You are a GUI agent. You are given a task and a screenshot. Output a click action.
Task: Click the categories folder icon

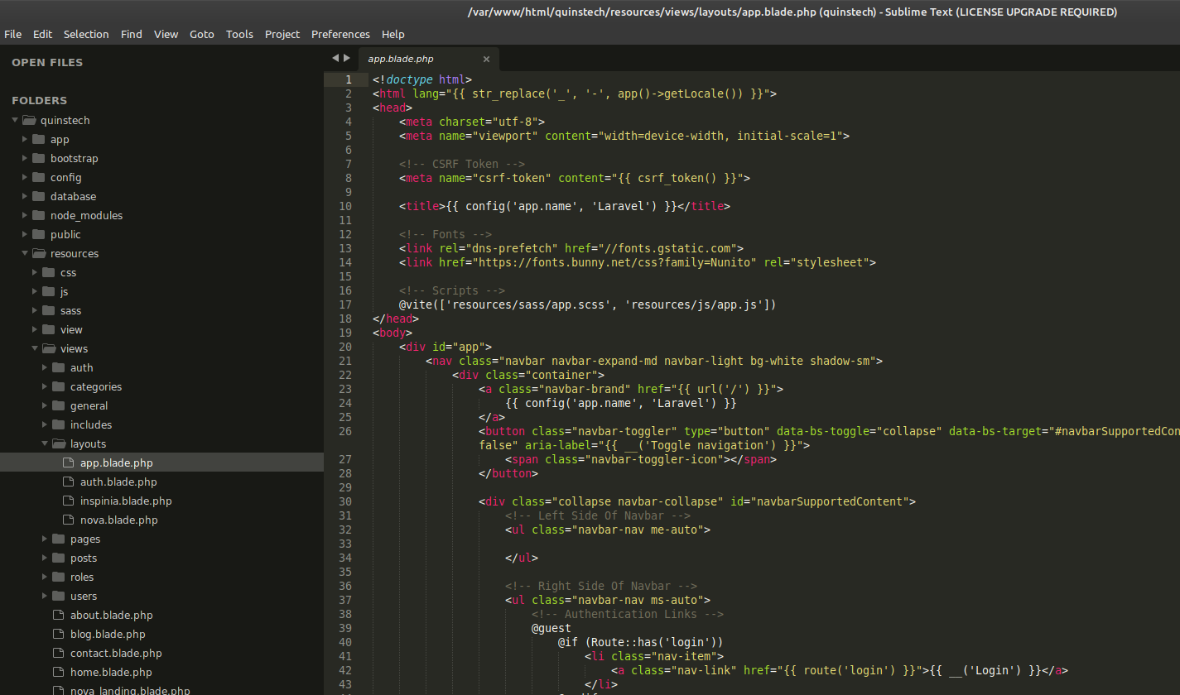coord(58,386)
